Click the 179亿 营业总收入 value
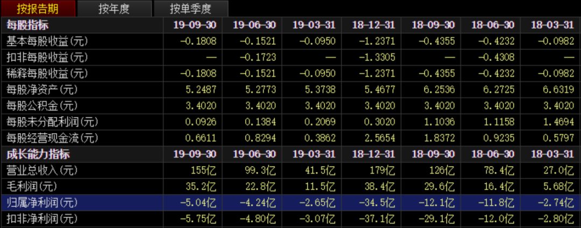The image size is (581, 228). pos(383,171)
